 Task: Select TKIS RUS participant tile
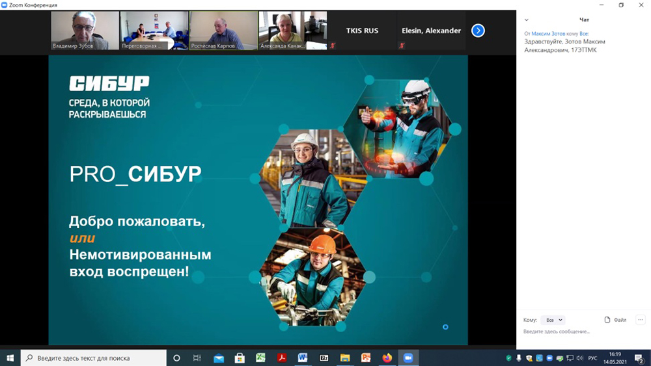(362, 31)
